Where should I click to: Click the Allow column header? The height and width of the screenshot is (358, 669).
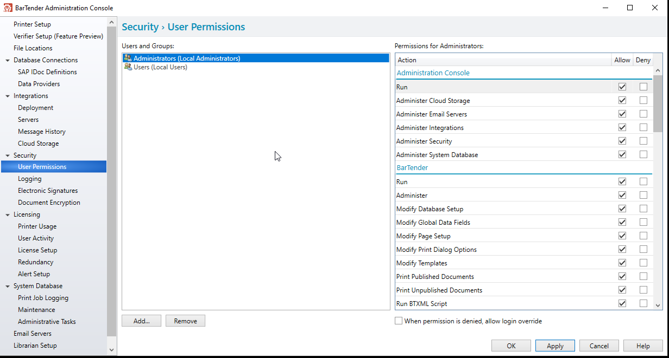[x=622, y=60]
